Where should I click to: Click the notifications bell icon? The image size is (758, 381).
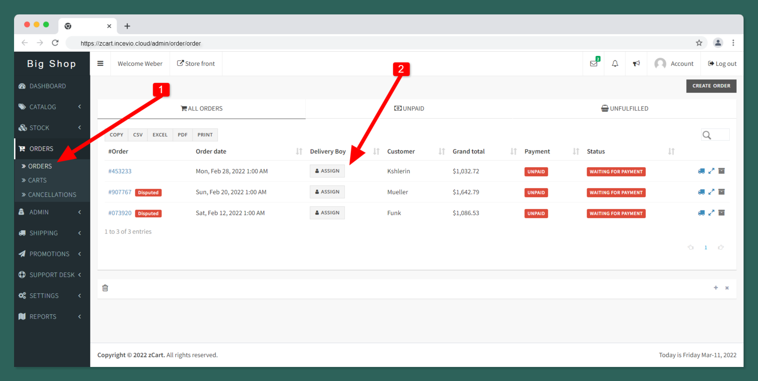pyautogui.click(x=615, y=63)
